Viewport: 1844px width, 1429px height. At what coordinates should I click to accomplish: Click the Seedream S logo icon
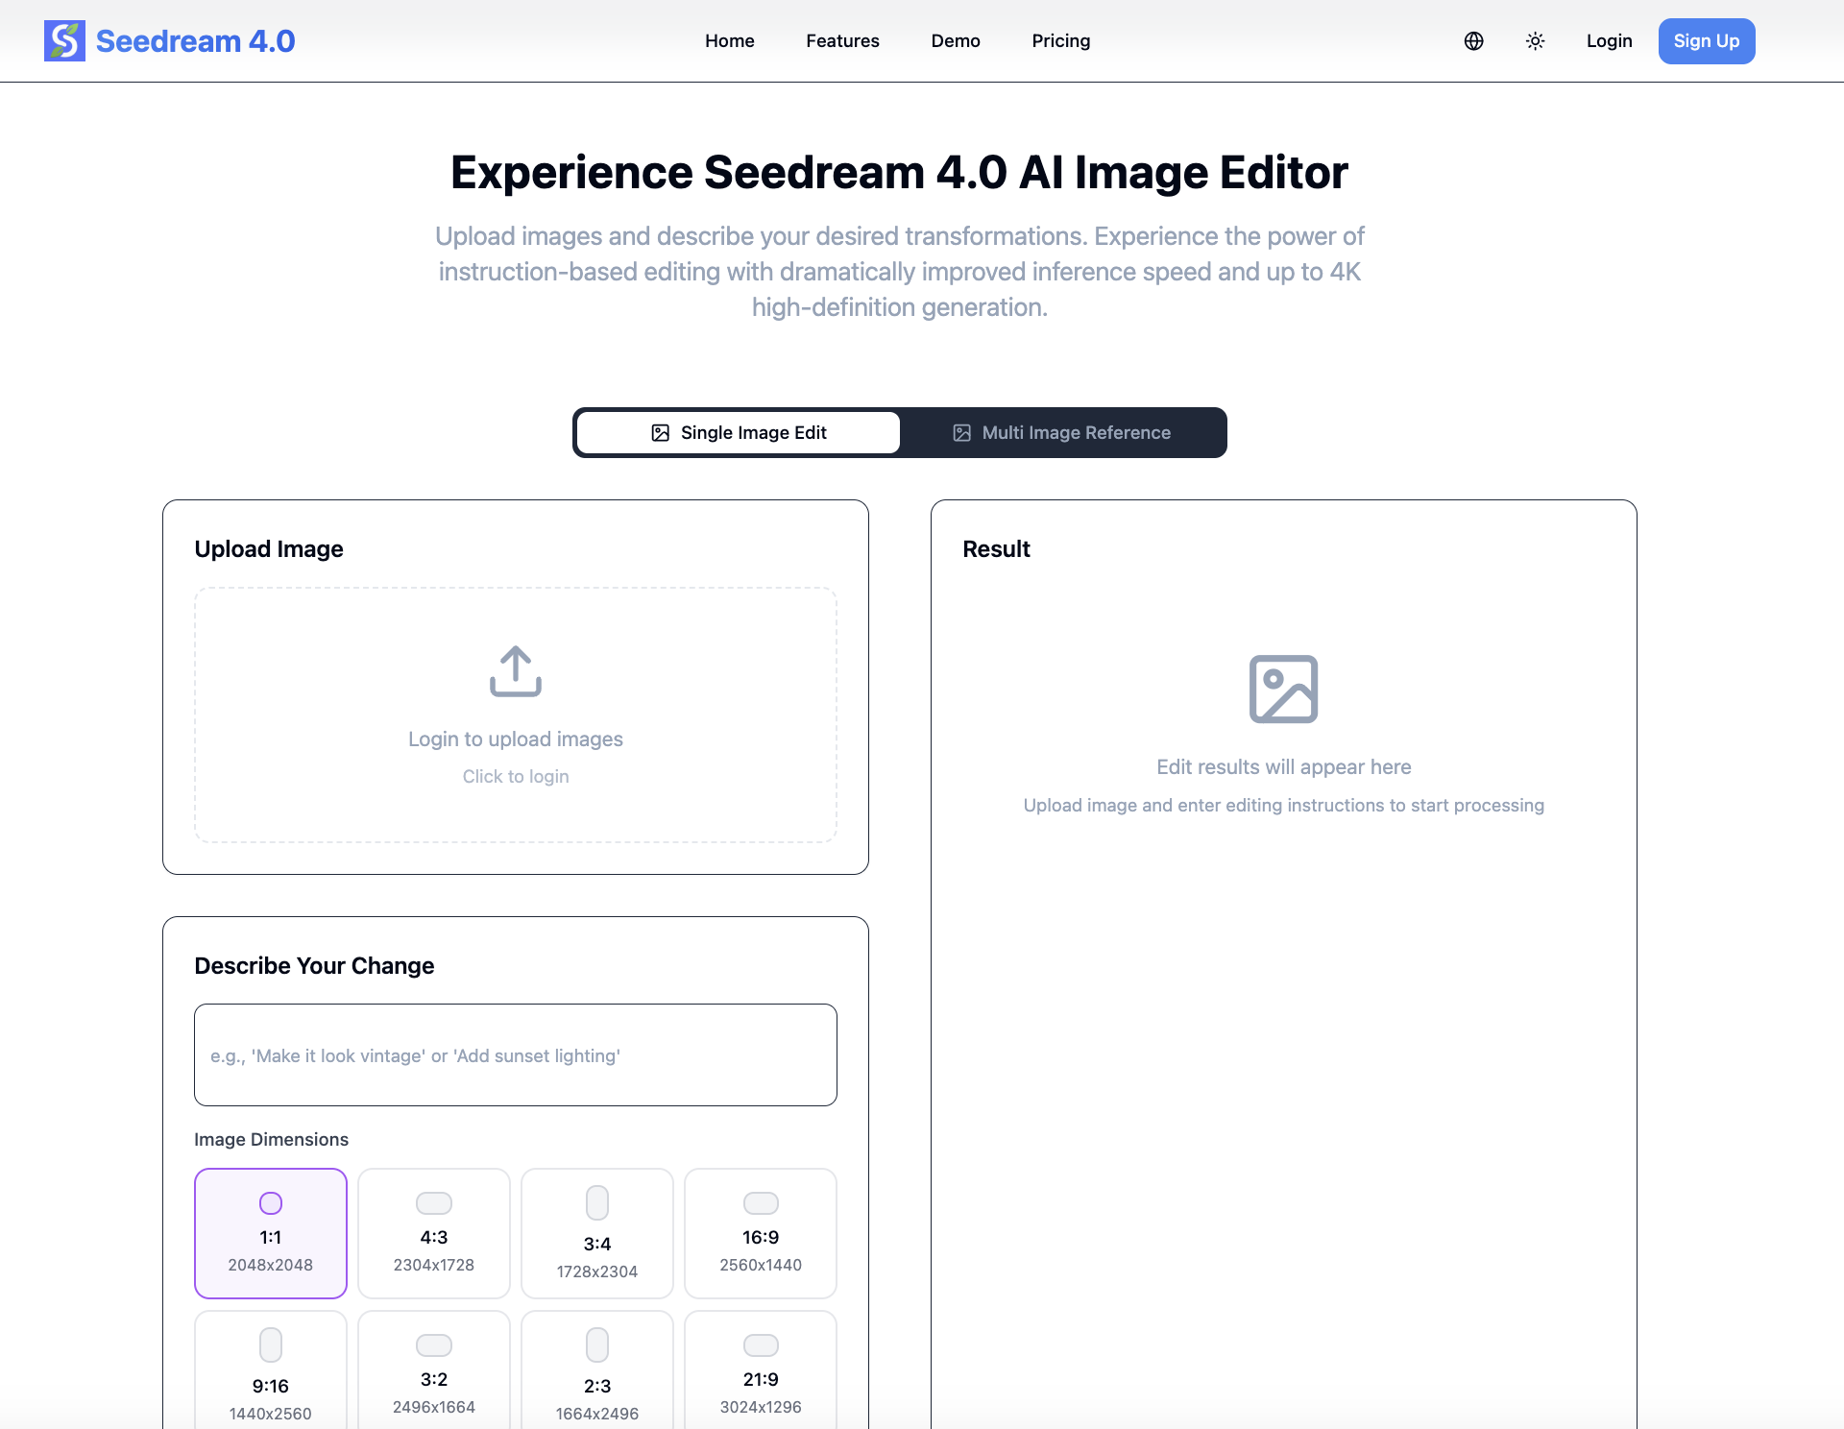coord(64,41)
